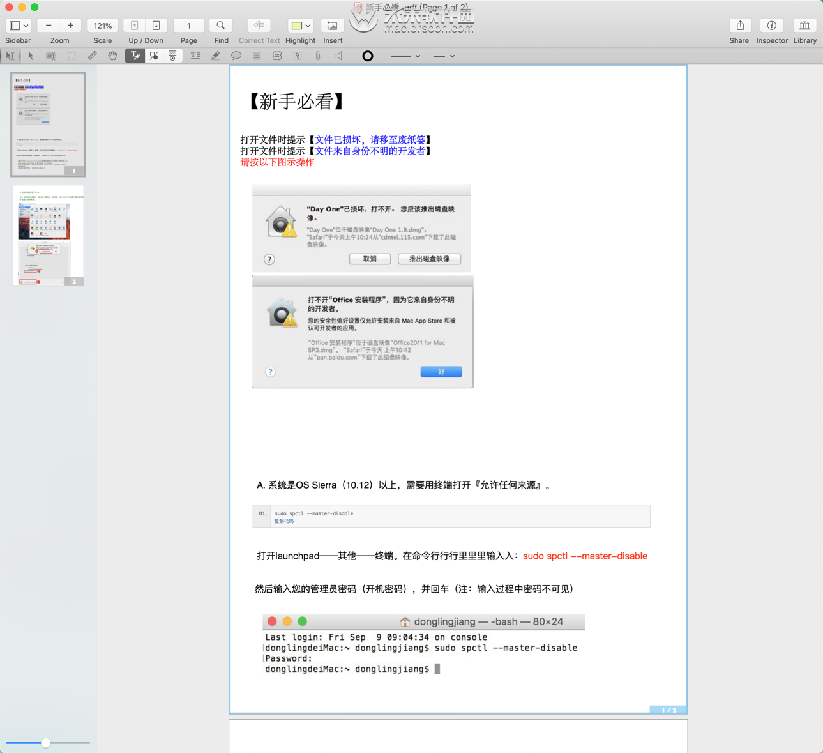Click 取消 in the Day One dialog

(370, 259)
